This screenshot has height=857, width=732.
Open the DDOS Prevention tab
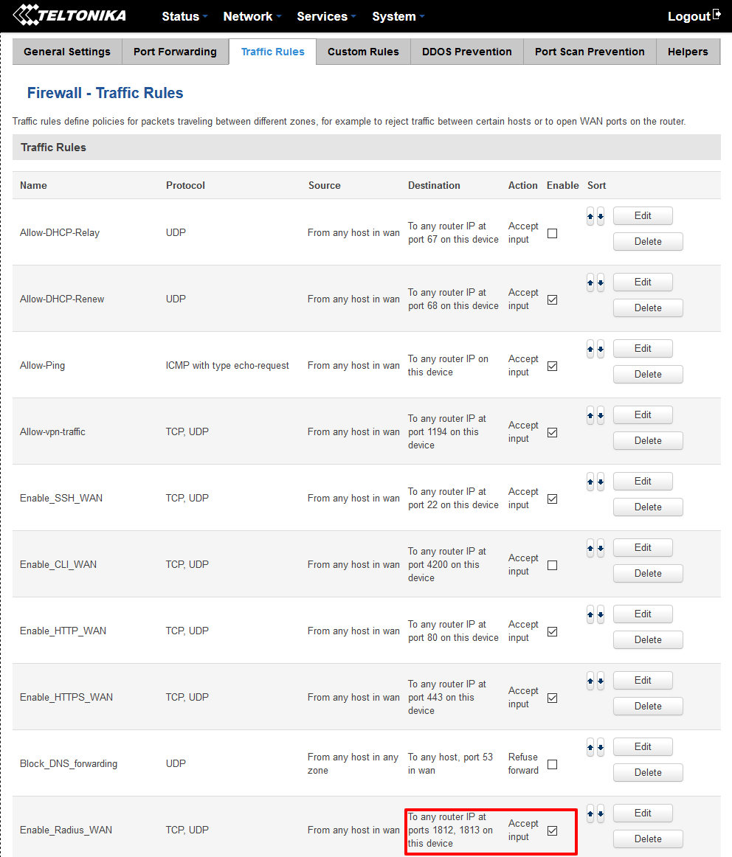pyautogui.click(x=466, y=52)
